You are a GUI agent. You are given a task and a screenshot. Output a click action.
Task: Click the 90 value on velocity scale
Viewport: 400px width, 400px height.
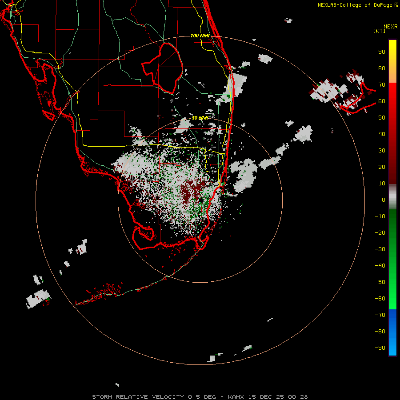coord(382,52)
